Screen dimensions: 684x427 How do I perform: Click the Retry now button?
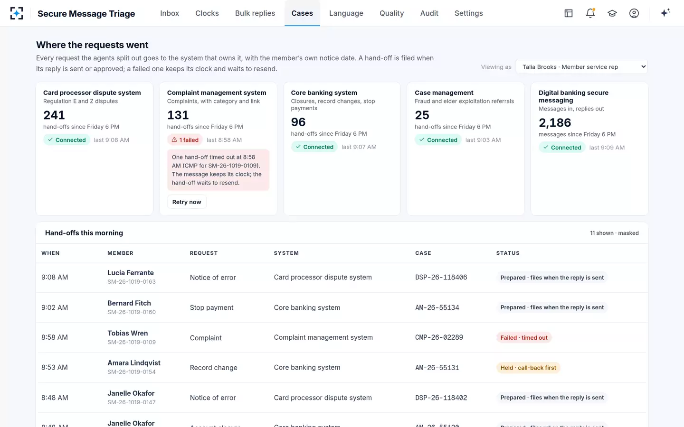pyautogui.click(x=187, y=202)
